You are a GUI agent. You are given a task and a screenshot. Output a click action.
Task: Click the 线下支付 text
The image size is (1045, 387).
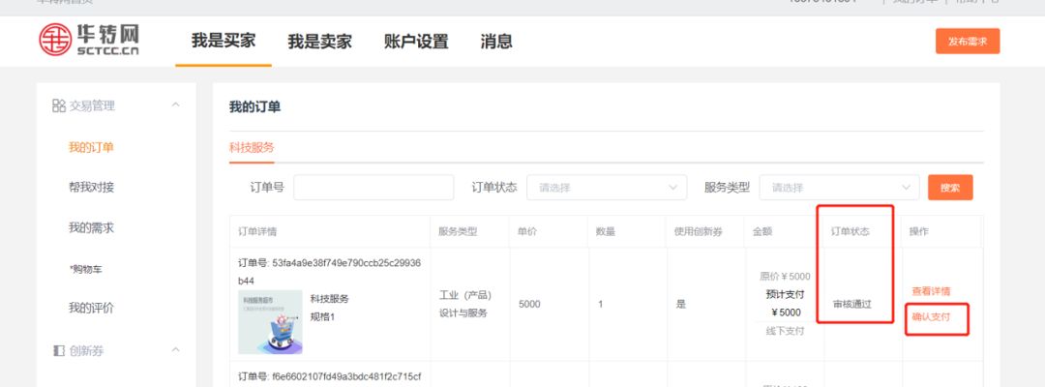point(785,330)
